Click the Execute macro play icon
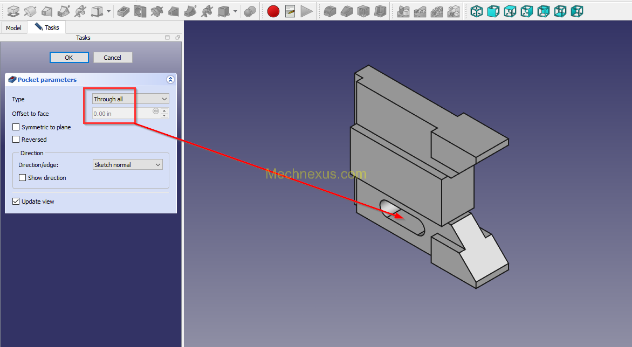Viewport: 632px width, 347px height. point(307,11)
